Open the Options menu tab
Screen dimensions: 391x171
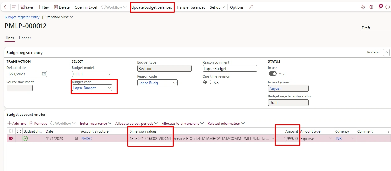pyautogui.click(x=237, y=7)
